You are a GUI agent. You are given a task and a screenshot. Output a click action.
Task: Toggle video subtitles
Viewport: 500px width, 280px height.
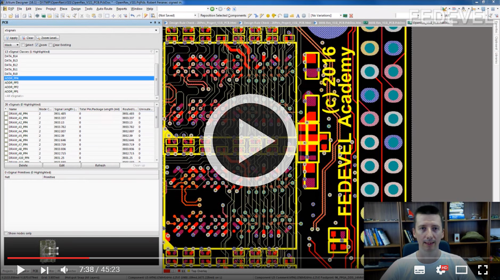[419, 270]
